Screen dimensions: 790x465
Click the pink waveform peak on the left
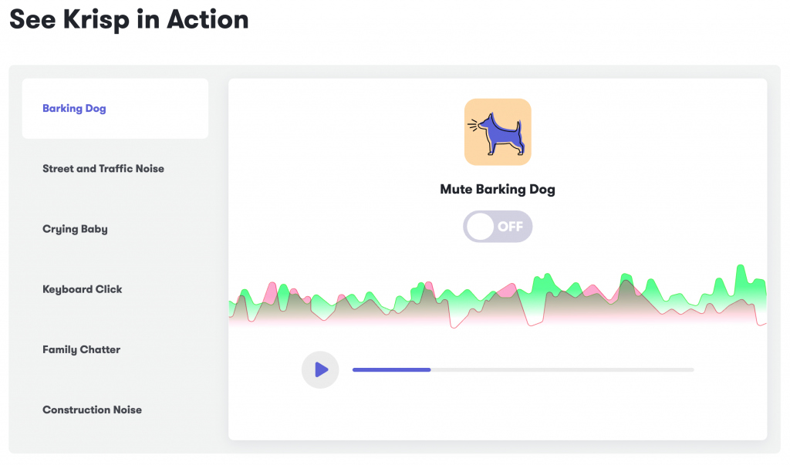(x=271, y=291)
